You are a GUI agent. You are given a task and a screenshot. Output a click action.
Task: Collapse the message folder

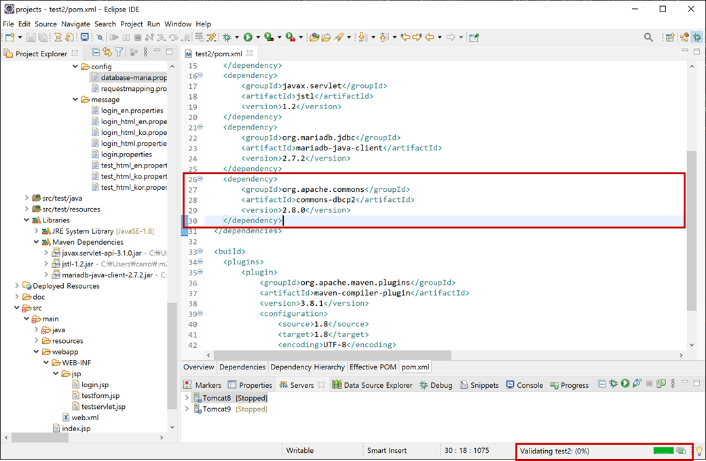click(x=75, y=100)
